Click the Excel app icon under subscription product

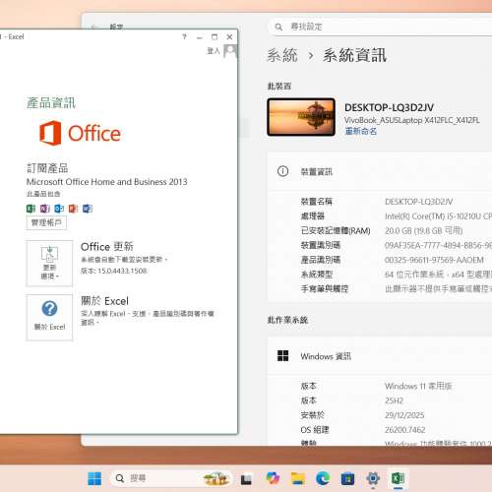pos(31,209)
